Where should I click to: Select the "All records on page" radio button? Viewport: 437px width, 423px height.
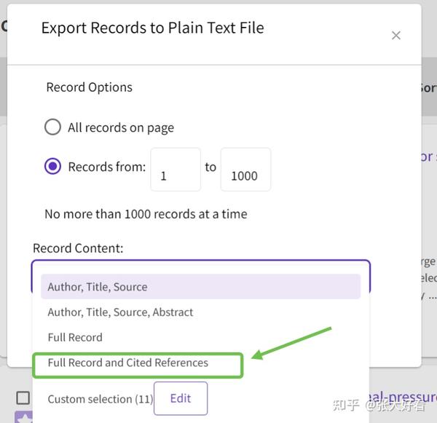[52, 127]
